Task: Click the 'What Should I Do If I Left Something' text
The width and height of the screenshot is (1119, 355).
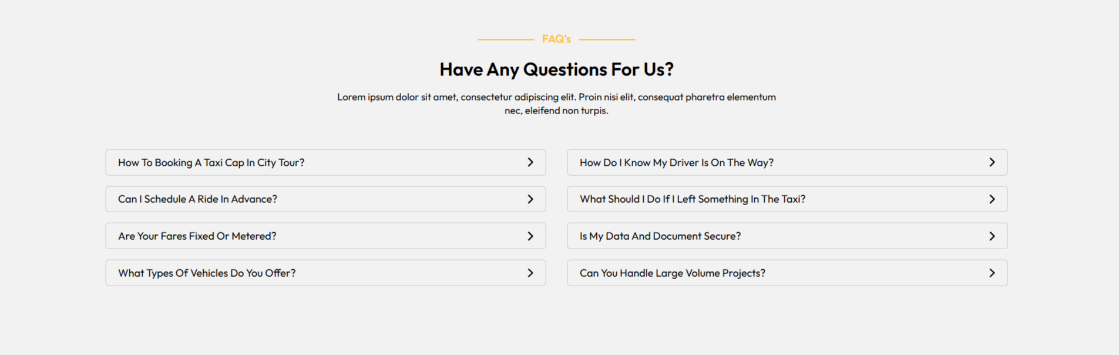Action: click(693, 199)
